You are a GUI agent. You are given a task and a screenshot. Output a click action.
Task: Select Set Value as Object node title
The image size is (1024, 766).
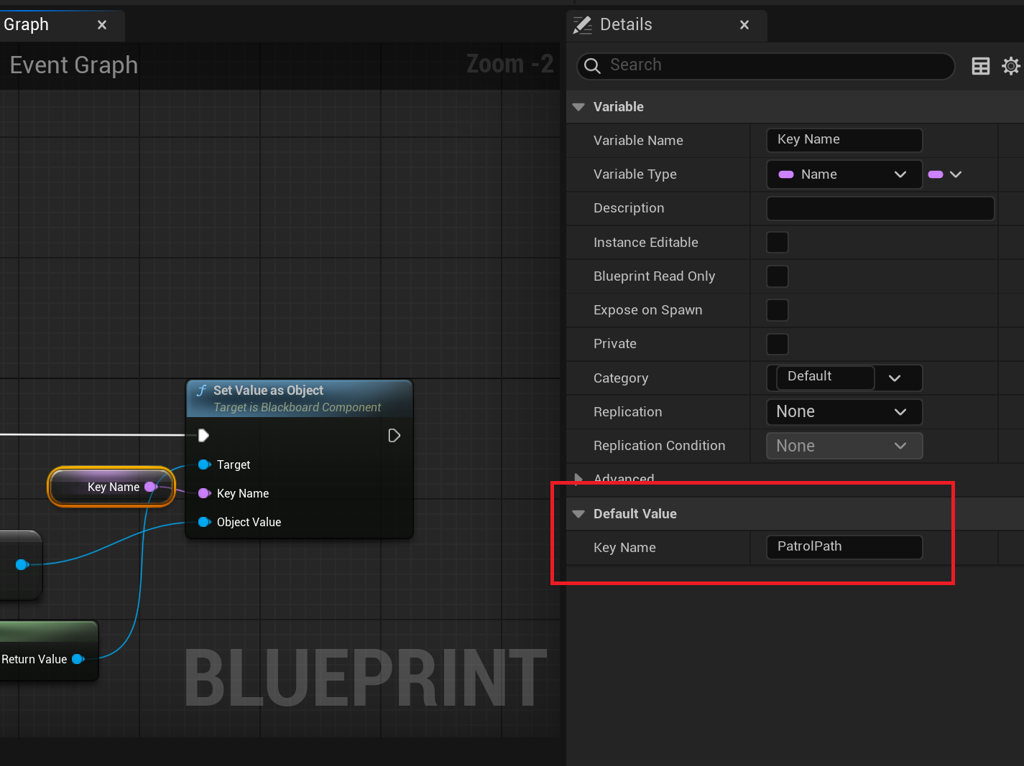[268, 391]
